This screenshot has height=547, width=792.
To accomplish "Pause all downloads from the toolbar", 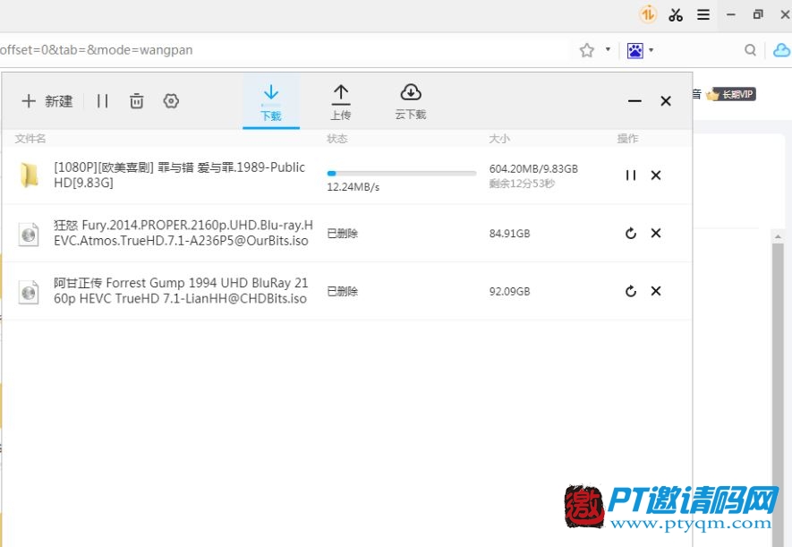I will click(103, 101).
